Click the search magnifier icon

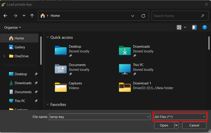pos(202,16)
